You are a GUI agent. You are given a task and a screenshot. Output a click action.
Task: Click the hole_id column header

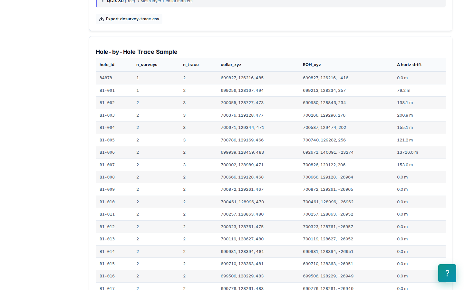pyautogui.click(x=107, y=65)
